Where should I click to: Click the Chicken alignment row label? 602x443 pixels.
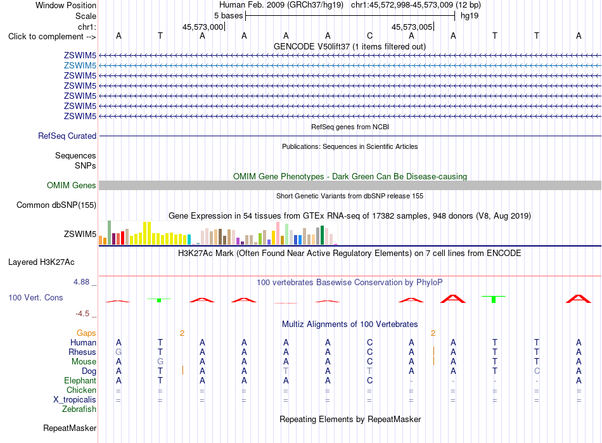pos(81,390)
